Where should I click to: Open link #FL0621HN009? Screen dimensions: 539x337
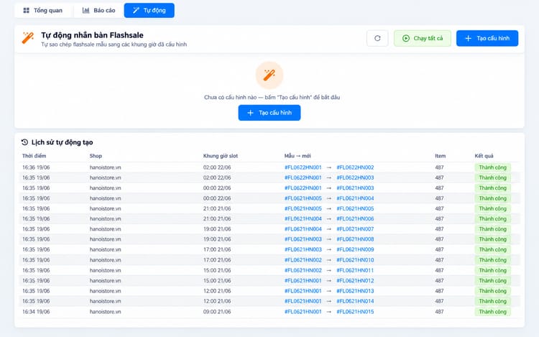(355, 249)
